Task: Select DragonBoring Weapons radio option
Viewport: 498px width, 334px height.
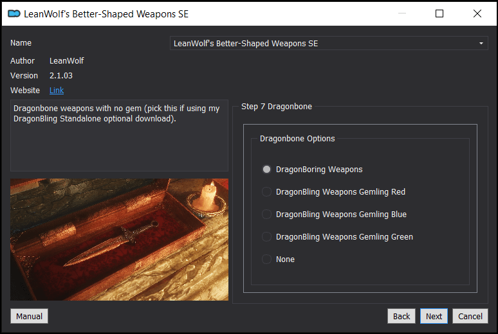Action: click(x=312, y=170)
